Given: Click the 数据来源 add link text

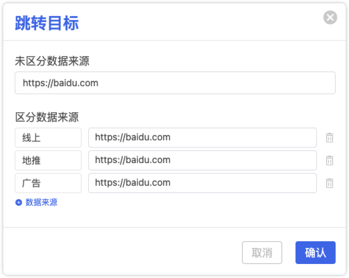Looking at the screenshot, I should (x=41, y=202).
